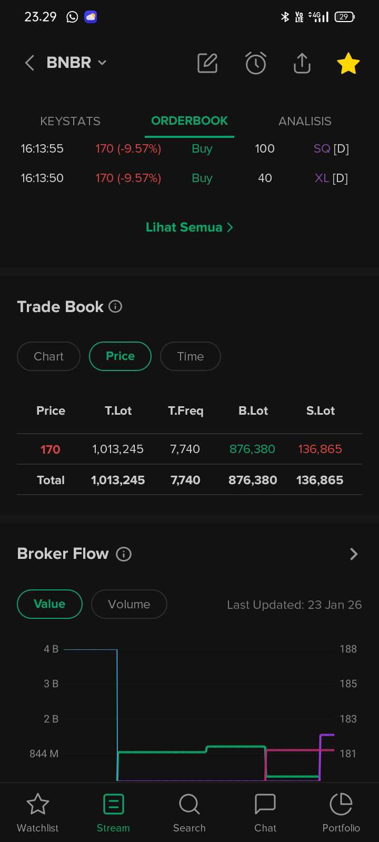Expand Broker Flow with right chevron
The image size is (379, 842).
pos(354,554)
